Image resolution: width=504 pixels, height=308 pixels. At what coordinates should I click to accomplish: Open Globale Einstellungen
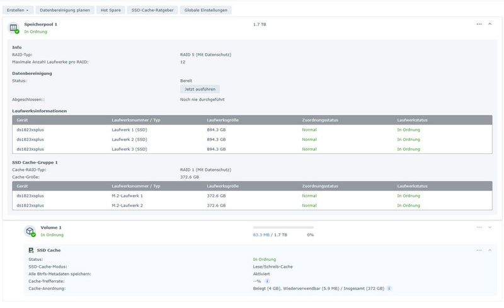pos(206,10)
